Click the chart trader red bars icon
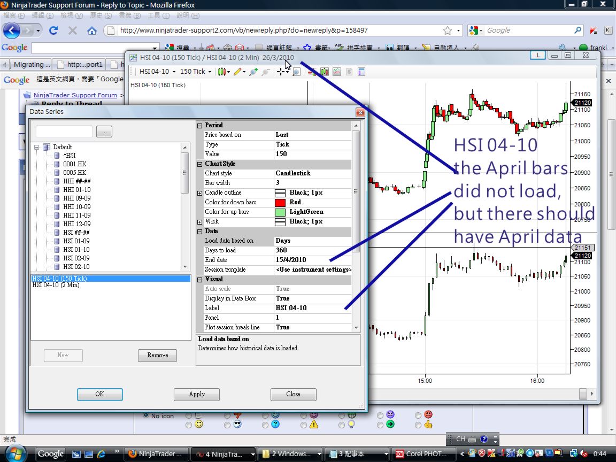616x462 pixels. point(312,72)
